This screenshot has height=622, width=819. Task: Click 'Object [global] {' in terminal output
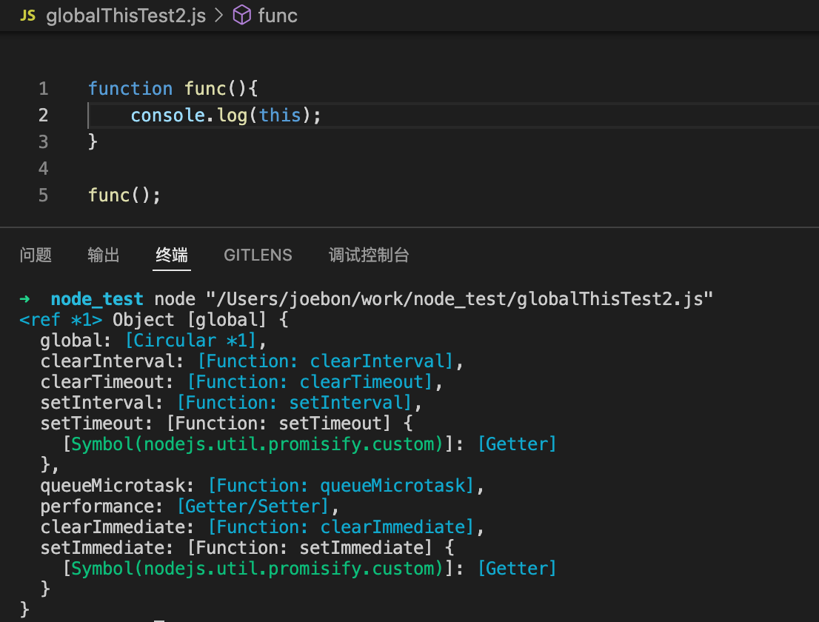click(200, 320)
